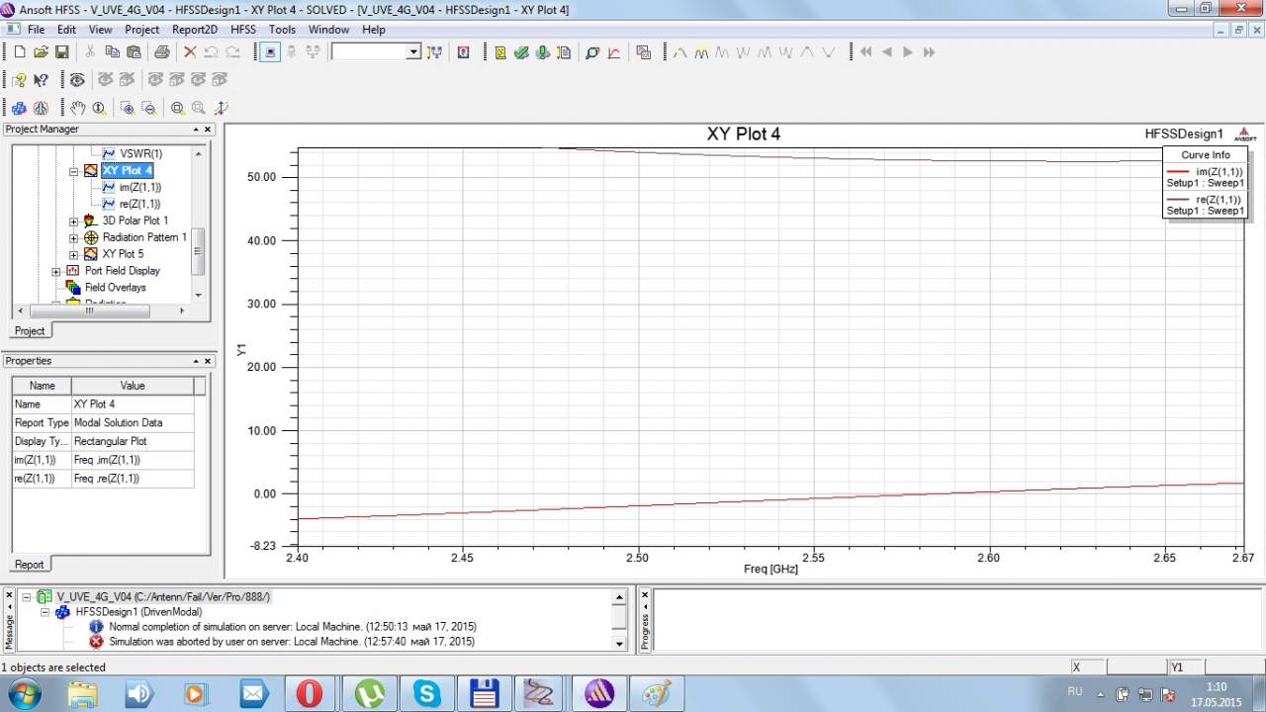Image resolution: width=1266 pixels, height=712 pixels.
Task: Open the File menu
Action: coord(36,30)
